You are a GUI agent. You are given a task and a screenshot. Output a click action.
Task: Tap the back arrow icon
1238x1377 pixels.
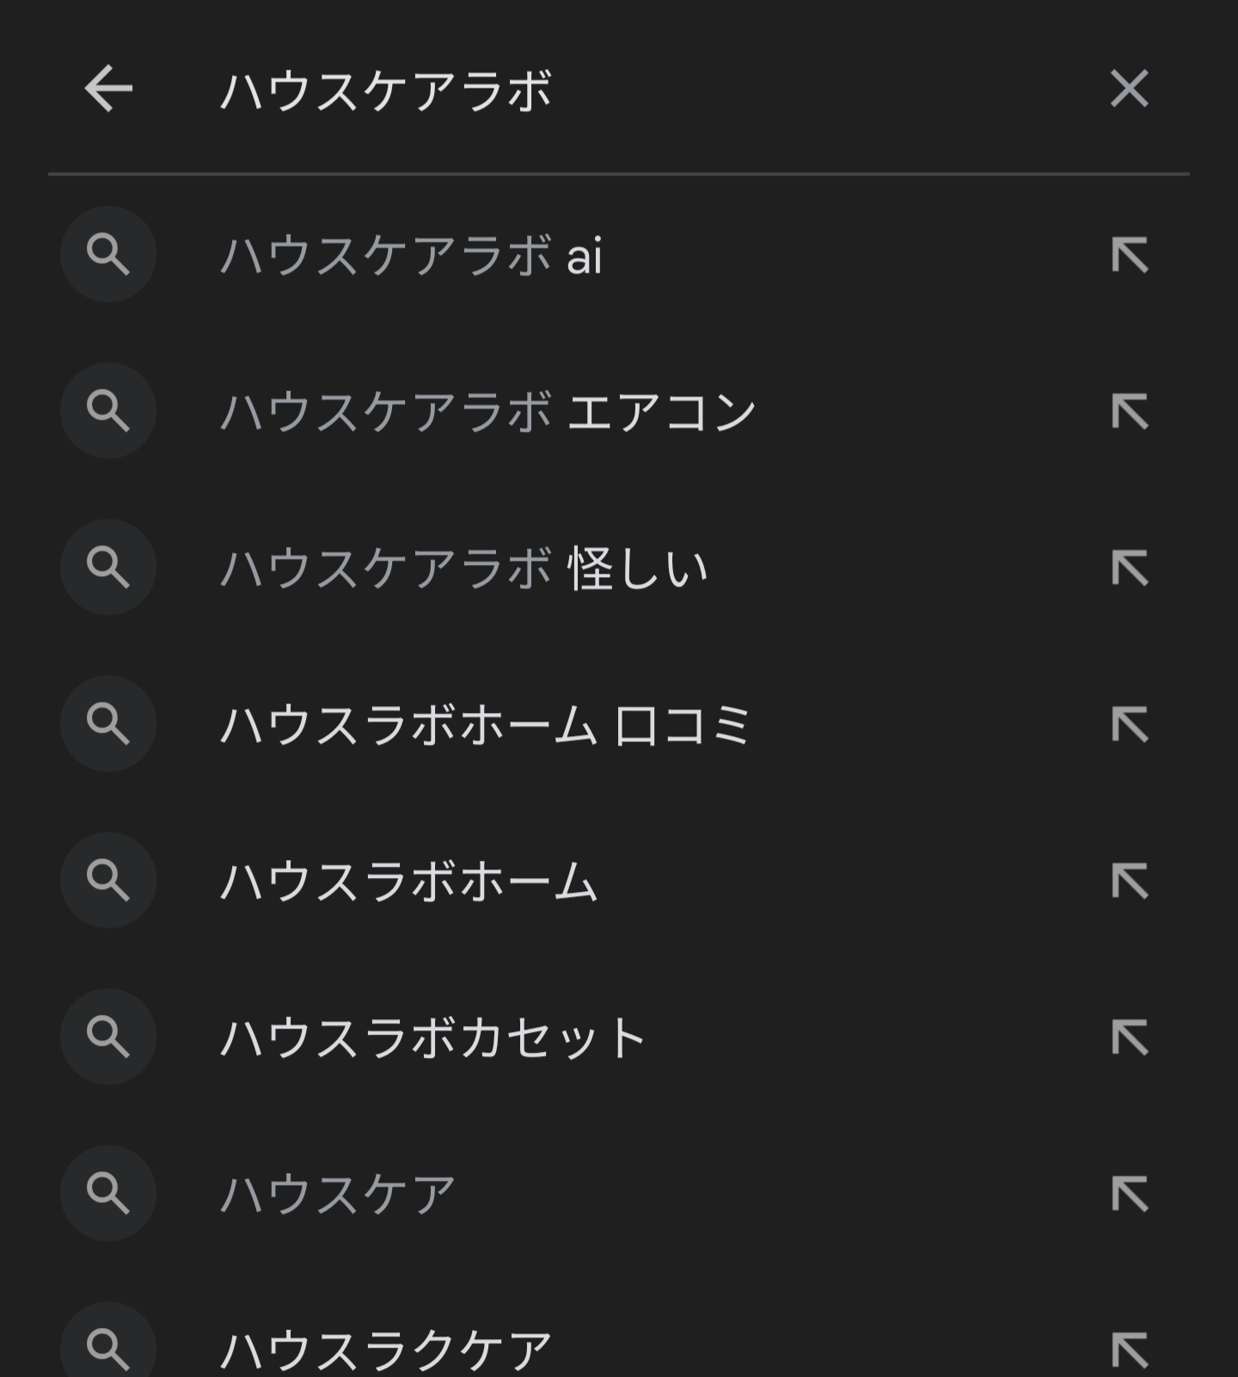(108, 89)
